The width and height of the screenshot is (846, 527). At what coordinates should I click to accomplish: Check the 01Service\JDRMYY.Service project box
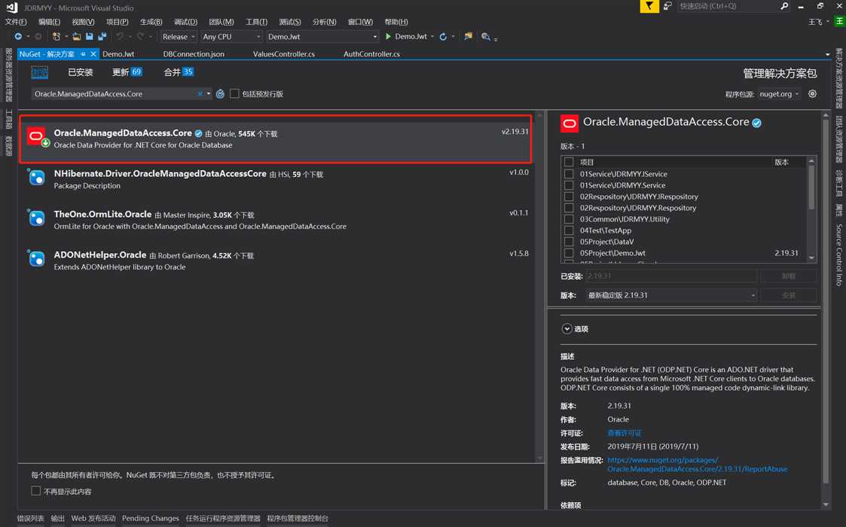pyautogui.click(x=569, y=185)
